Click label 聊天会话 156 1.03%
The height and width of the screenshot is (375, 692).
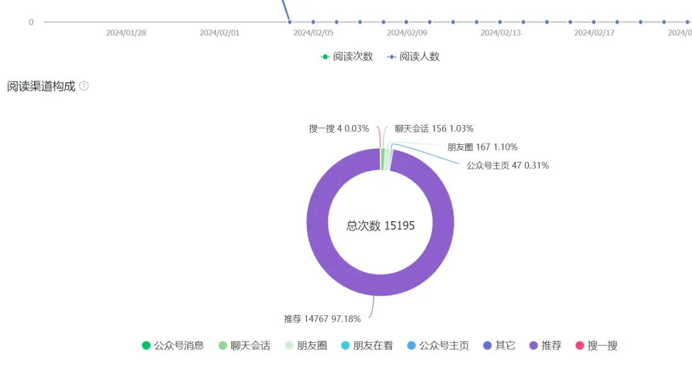434,129
